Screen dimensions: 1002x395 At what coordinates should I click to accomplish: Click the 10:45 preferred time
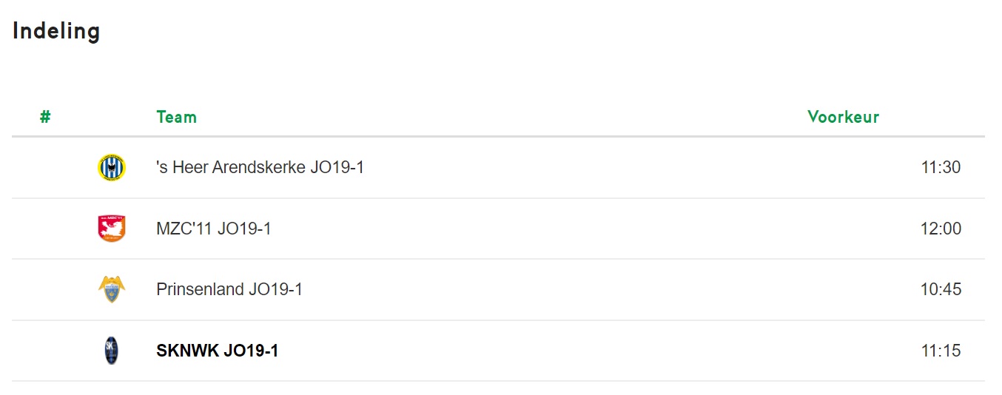[941, 289]
